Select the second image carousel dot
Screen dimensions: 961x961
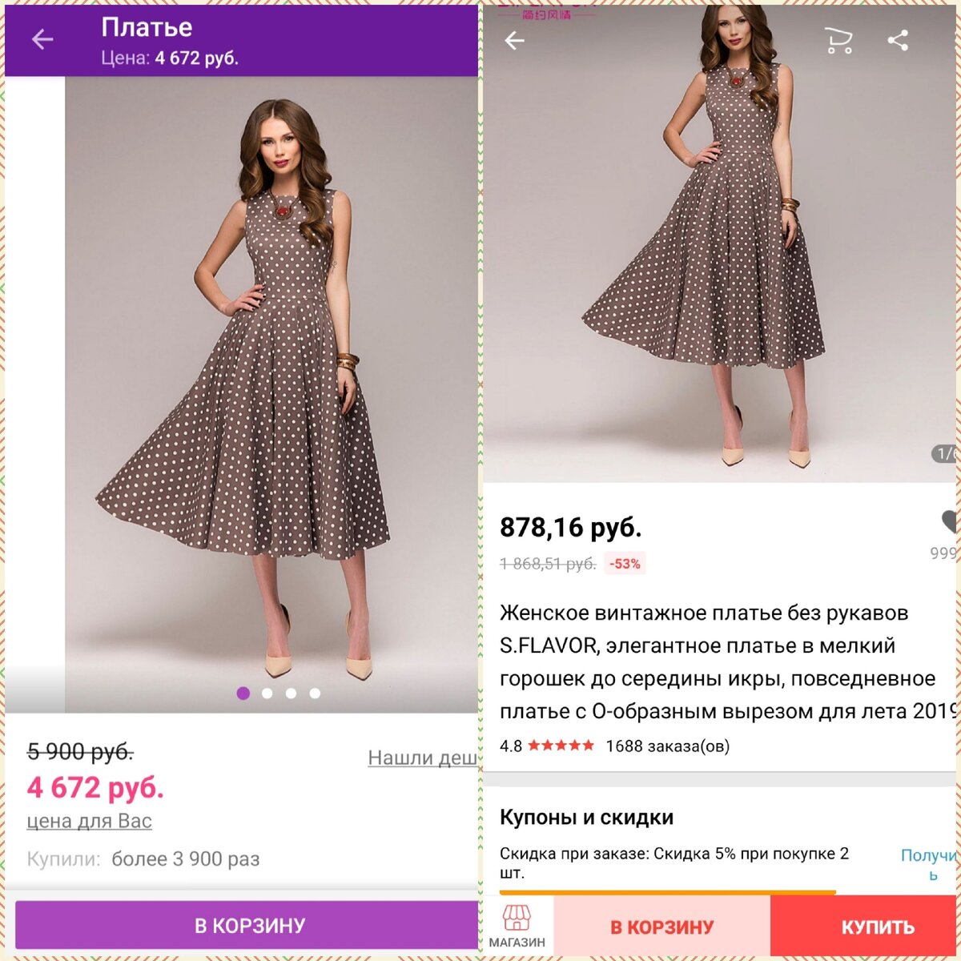[267, 693]
